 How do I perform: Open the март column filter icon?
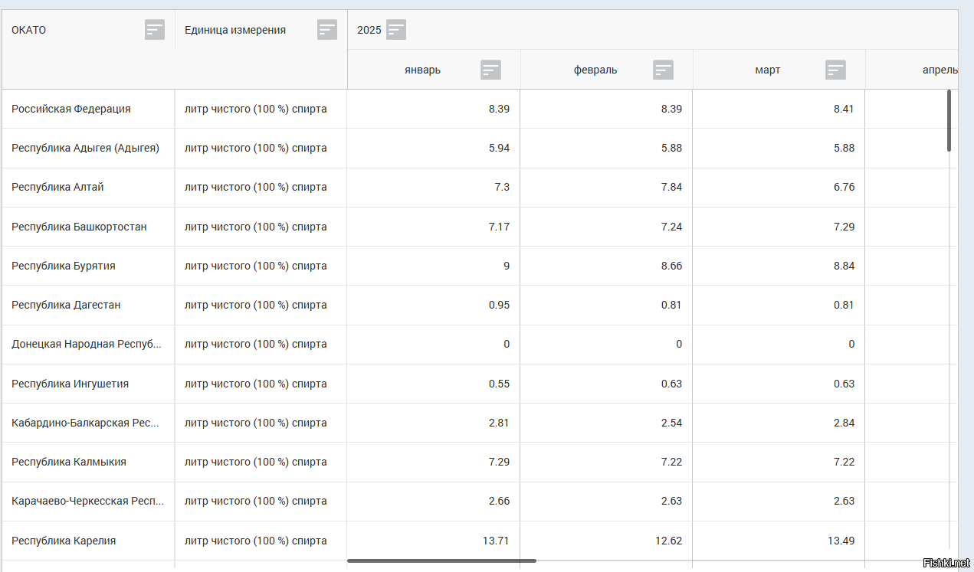[x=835, y=70]
